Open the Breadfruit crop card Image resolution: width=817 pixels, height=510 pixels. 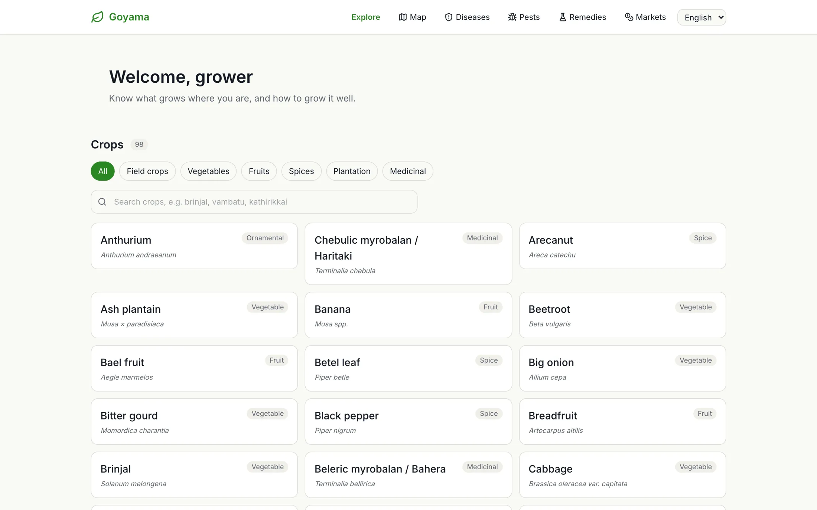[622, 421]
